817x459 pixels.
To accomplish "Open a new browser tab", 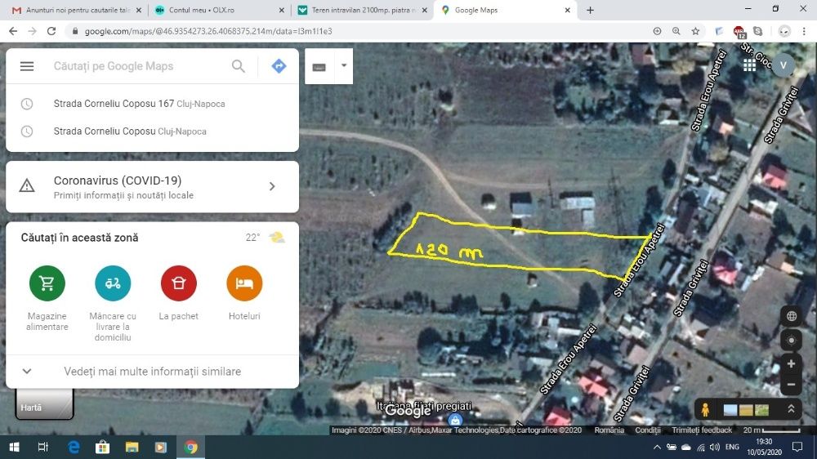I will [x=590, y=10].
